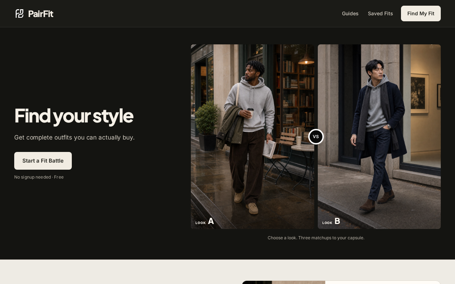This screenshot has height=284, width=455.
Task: Click the white card panel at page bottom
Action: tap(383, 282)
